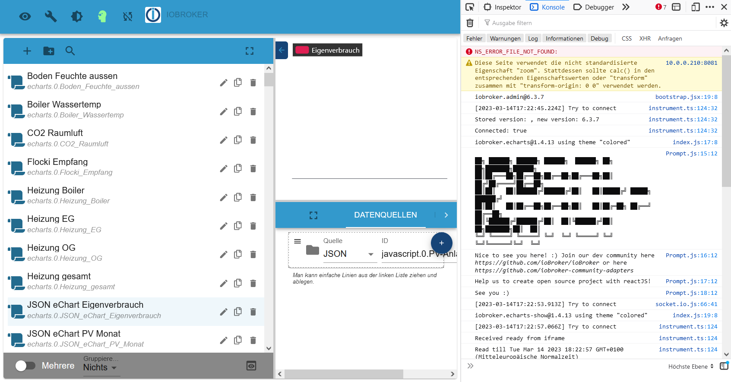Image resolution: width=731 pixels, height=382 pixels.
Task: Copy the Heizung Boiler chart
Action: [238, 197]
